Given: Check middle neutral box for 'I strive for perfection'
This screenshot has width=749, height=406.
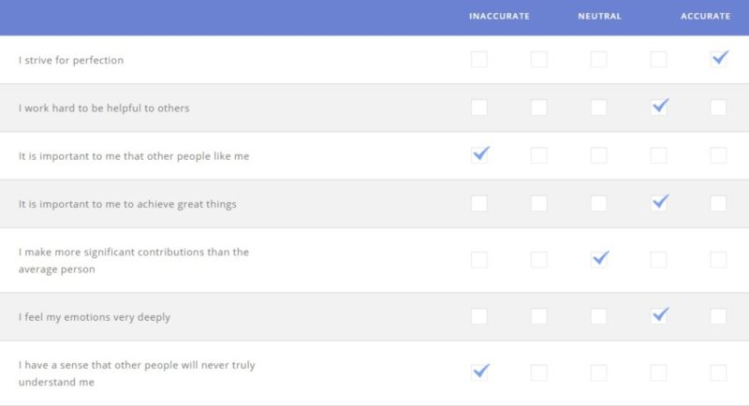Looking at the screenshot, I should pos(598,59).
